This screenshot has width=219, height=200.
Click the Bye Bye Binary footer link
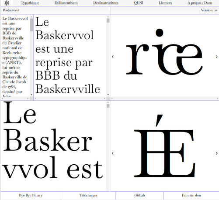[x=31, y=195]
